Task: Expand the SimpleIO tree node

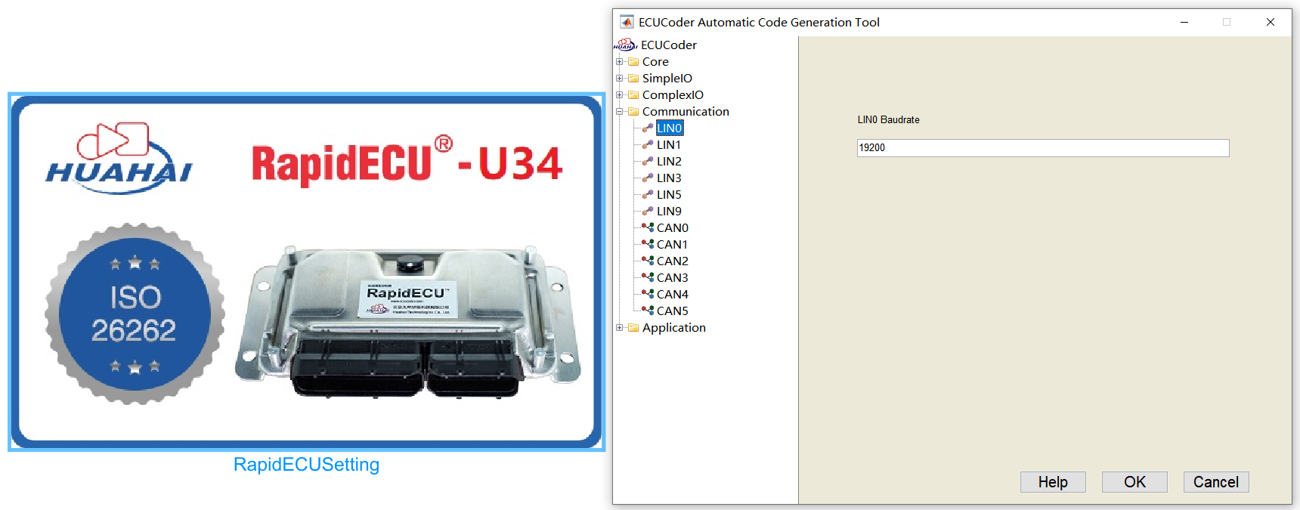Action: coord(620,79)
